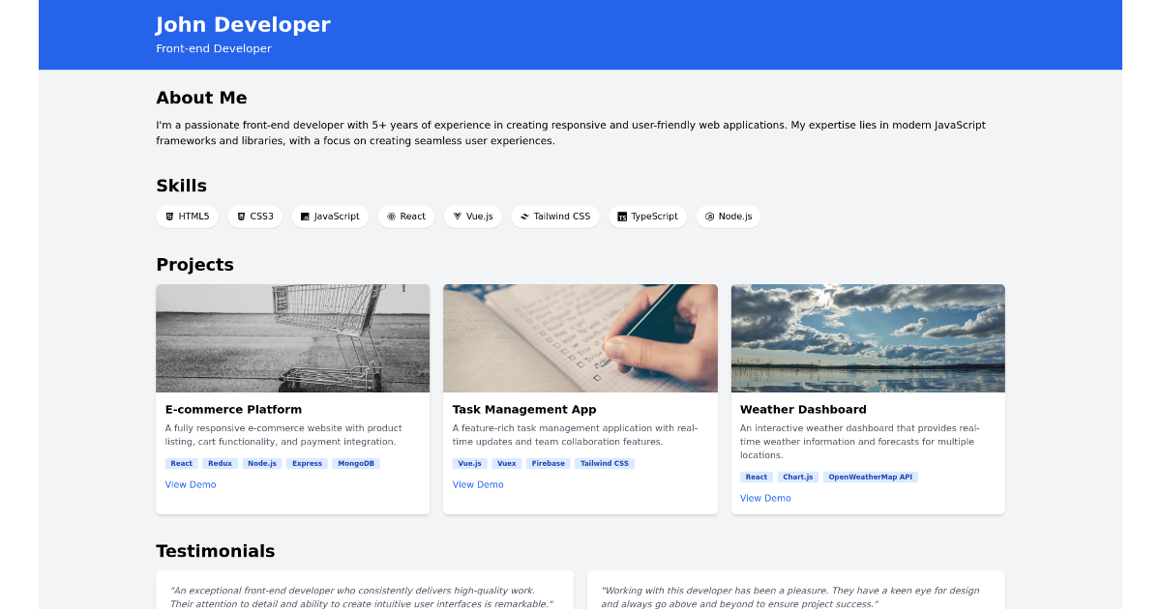Click the John Developer header title

(x=243, y=24)
